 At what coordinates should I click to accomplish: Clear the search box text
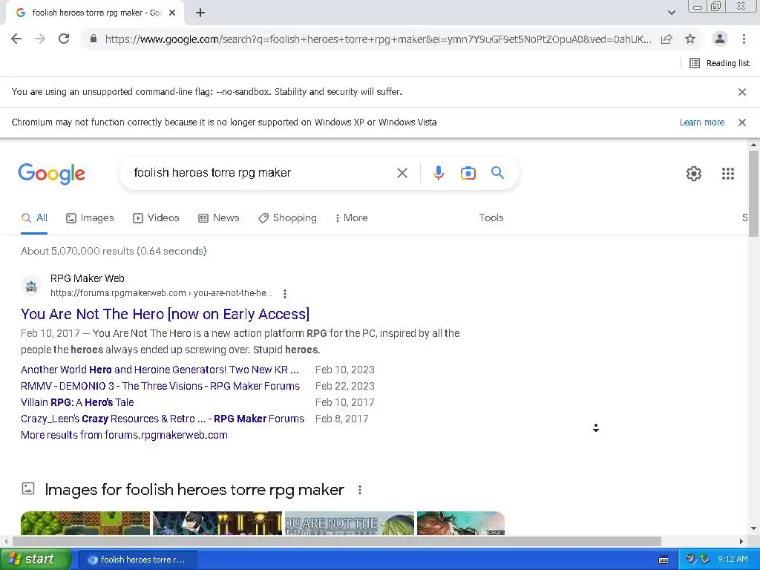click(x=402, y=173)
